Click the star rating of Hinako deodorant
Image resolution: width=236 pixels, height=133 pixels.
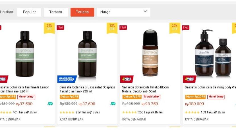[129, 112]
